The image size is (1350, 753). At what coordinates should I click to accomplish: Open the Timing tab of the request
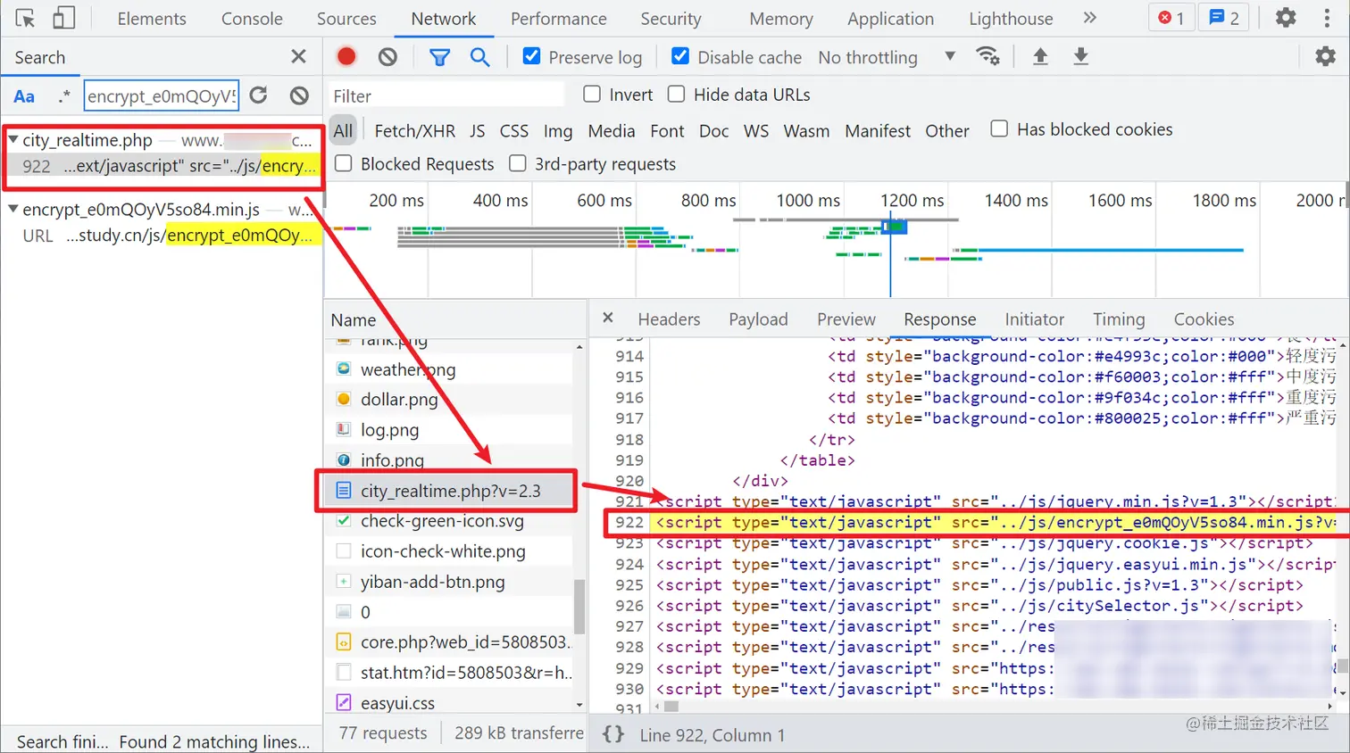(x=1119, y=319)
